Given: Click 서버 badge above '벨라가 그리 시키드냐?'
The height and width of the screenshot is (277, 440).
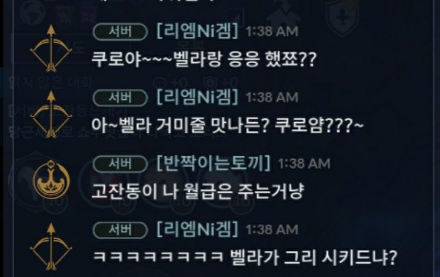Looking at the screenshot, I should click(x=120, y=230).
